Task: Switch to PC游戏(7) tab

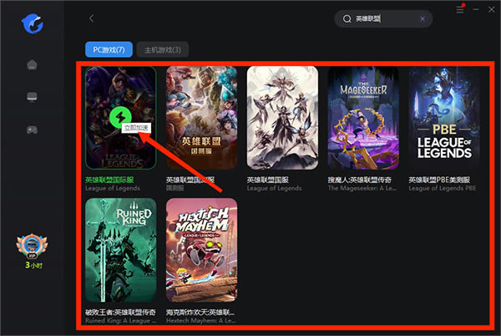Action: [x=109, y=49]
